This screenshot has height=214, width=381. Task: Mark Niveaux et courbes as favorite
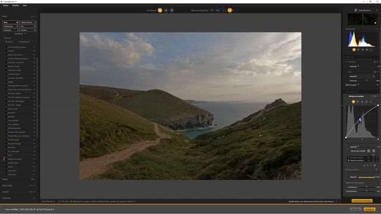coord(6,159)
